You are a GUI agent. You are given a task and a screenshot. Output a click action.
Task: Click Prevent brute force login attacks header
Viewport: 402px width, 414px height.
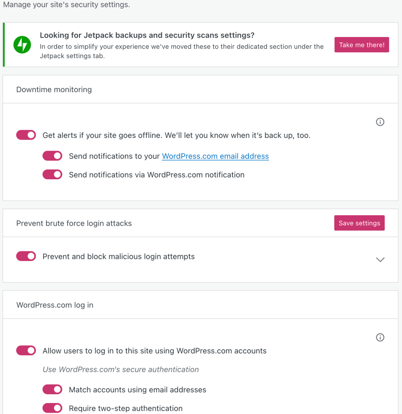tap(74, 223)
